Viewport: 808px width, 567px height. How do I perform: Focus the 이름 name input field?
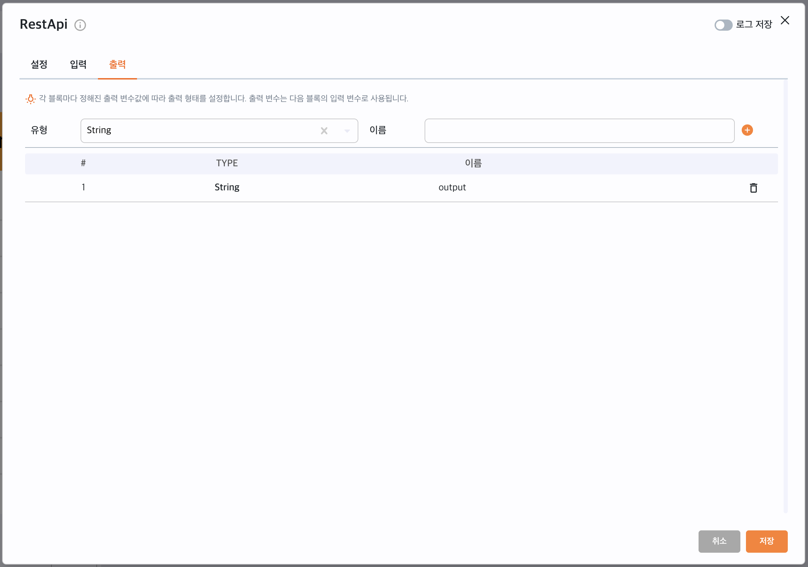pyautogui.click(x=579, y=130)
